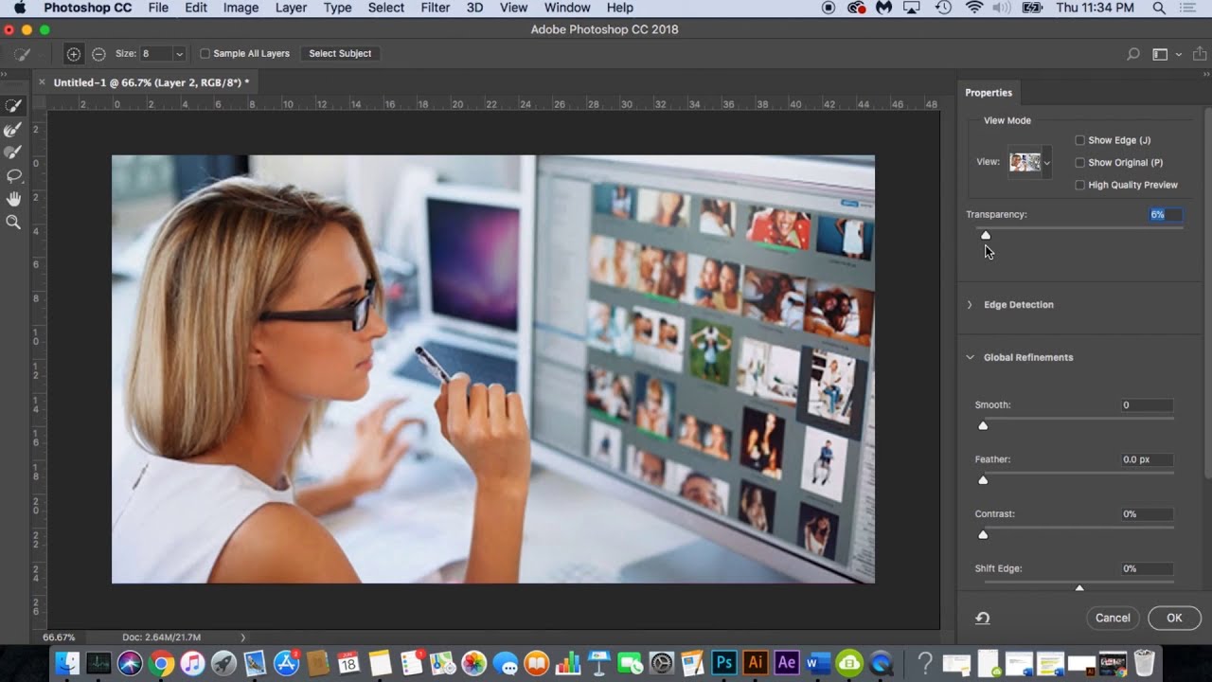Open the Filter menu
Image resolution: width=1212 pixels, height=682 pixels.
click(436, 8)
